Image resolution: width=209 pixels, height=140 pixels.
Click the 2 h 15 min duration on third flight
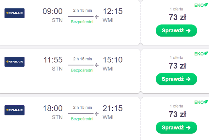82,107
